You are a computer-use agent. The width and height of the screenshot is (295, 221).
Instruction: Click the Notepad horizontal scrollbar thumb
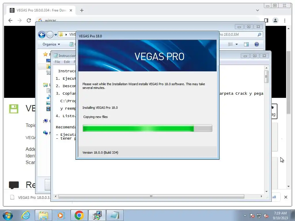(151, 196)
